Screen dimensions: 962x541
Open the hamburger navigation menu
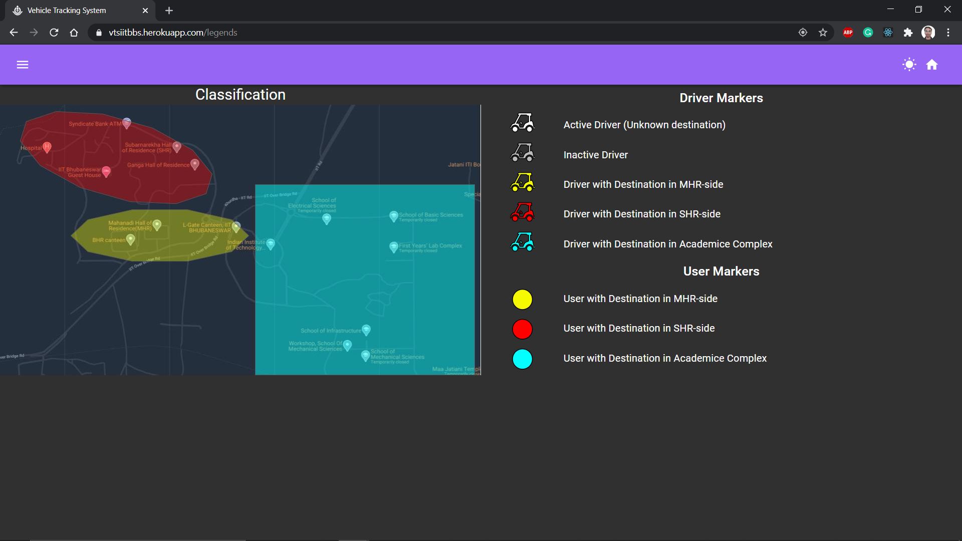coord(23,65)
